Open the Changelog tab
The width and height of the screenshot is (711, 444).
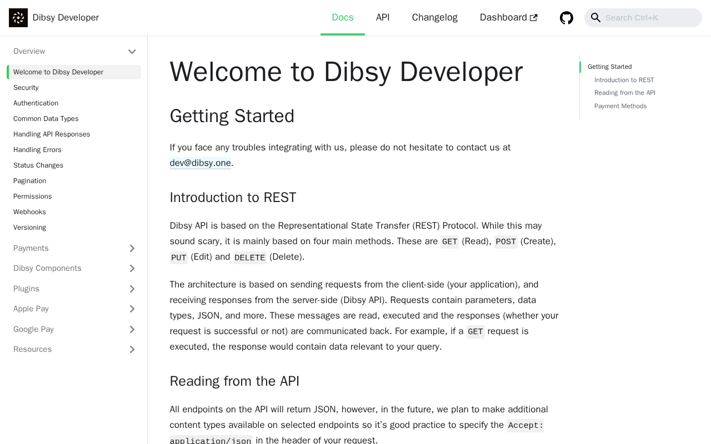pyautogui.click(x=435, y=18)
